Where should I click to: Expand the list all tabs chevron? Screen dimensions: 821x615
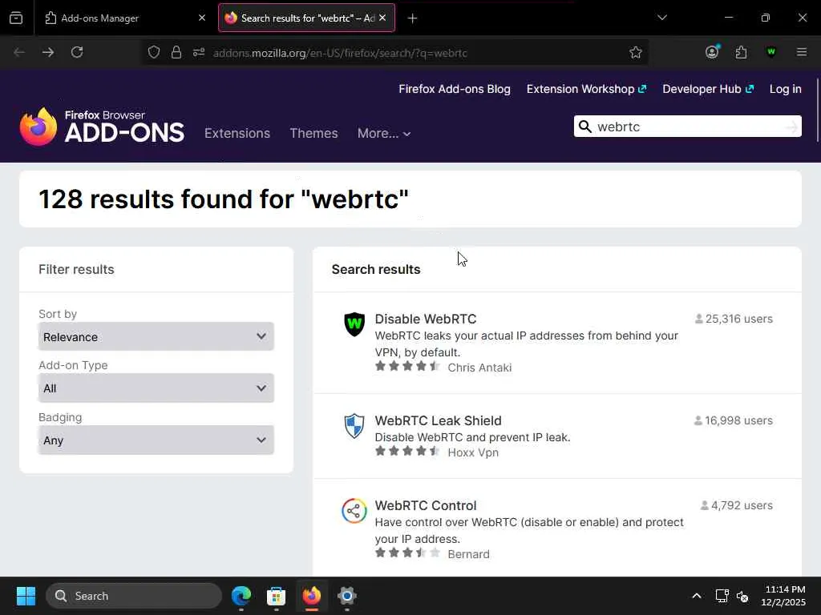(661, 18)
